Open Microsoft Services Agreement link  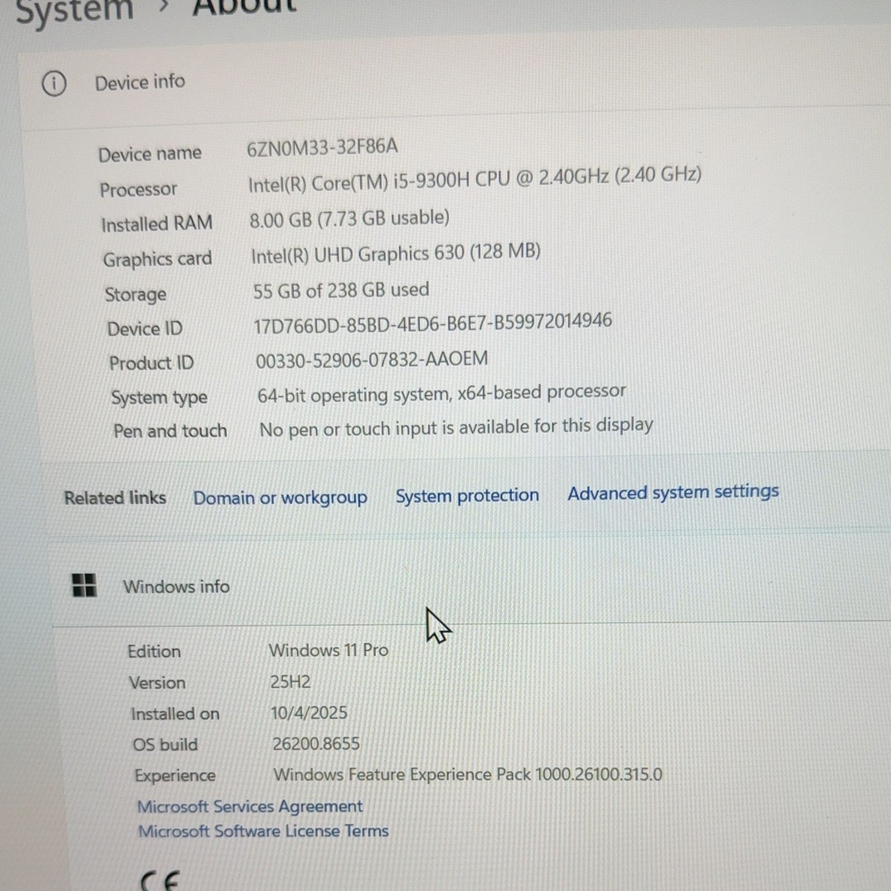(250, 806)
